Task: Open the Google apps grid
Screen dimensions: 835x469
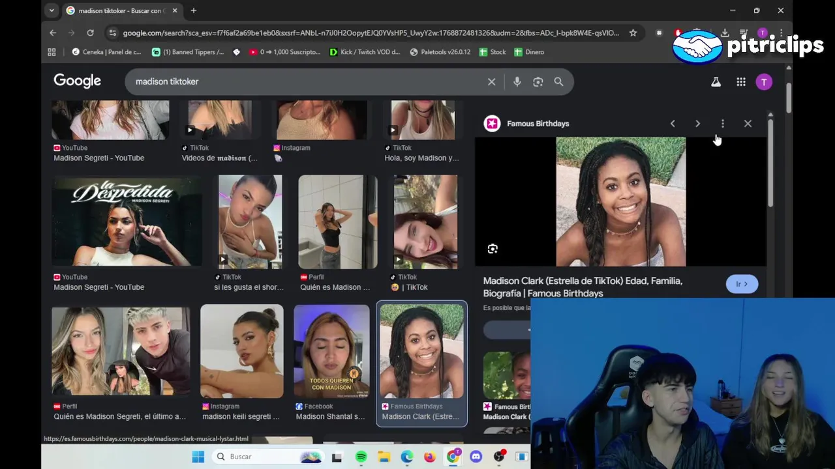Action: tap(741, 81)
